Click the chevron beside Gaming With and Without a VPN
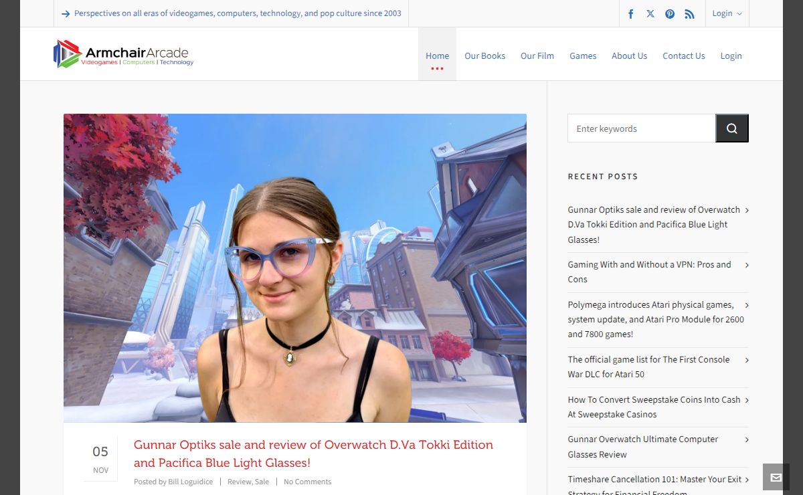This screenshot has width=803, height=495. (747, 265)
